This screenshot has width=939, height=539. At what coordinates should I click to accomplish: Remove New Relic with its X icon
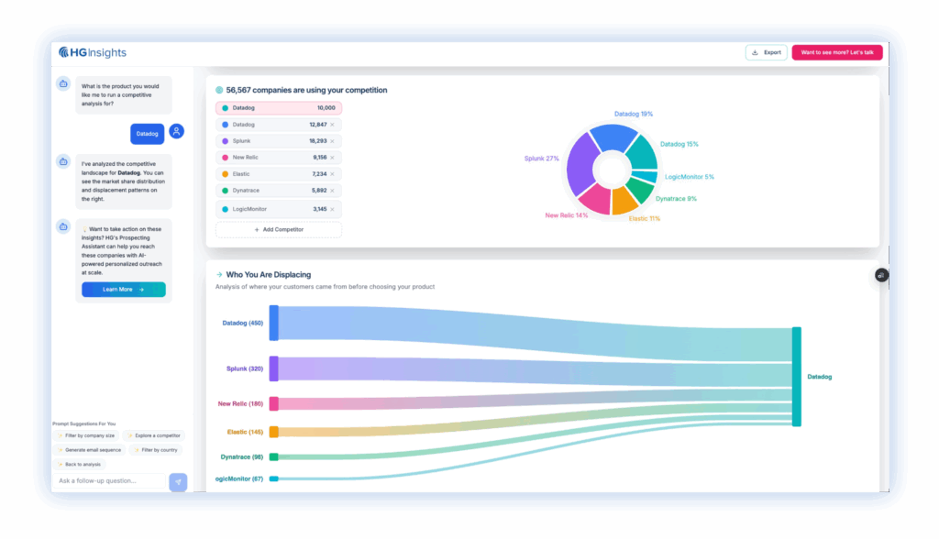point(332,158)
